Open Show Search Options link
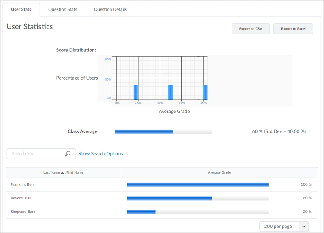Viewport: 324px width, 233px height. (x=100, y=154)
